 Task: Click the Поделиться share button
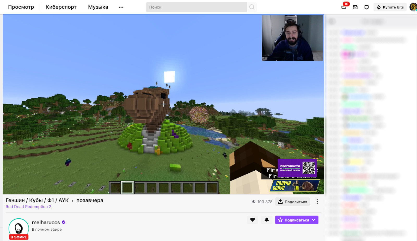(292, 202)
